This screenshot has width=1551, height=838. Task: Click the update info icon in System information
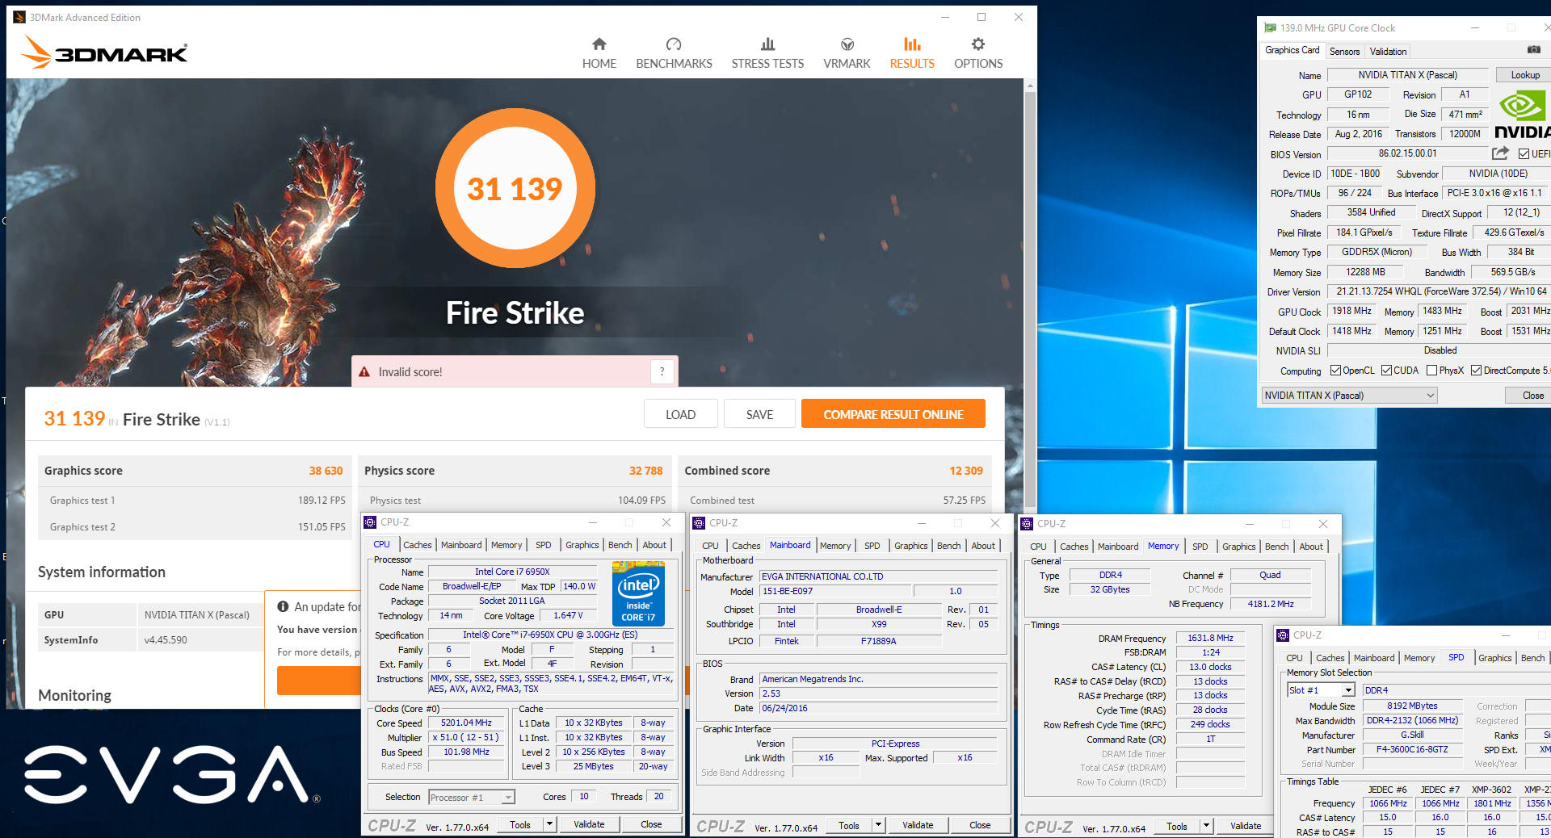[283, 606]
